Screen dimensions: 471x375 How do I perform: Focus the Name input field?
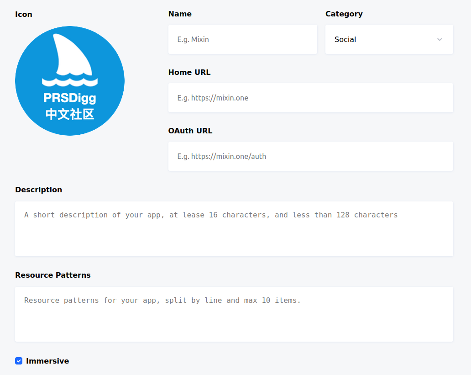[242, 39]
